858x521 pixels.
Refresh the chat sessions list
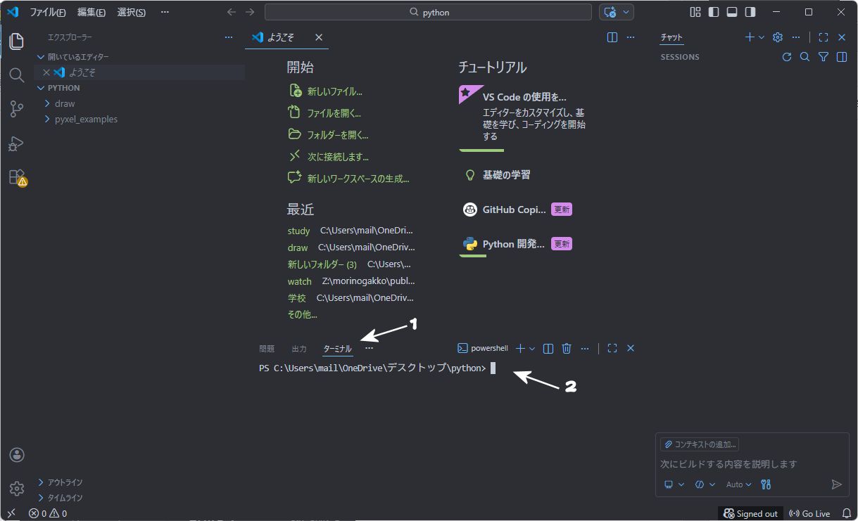point(787,57)
